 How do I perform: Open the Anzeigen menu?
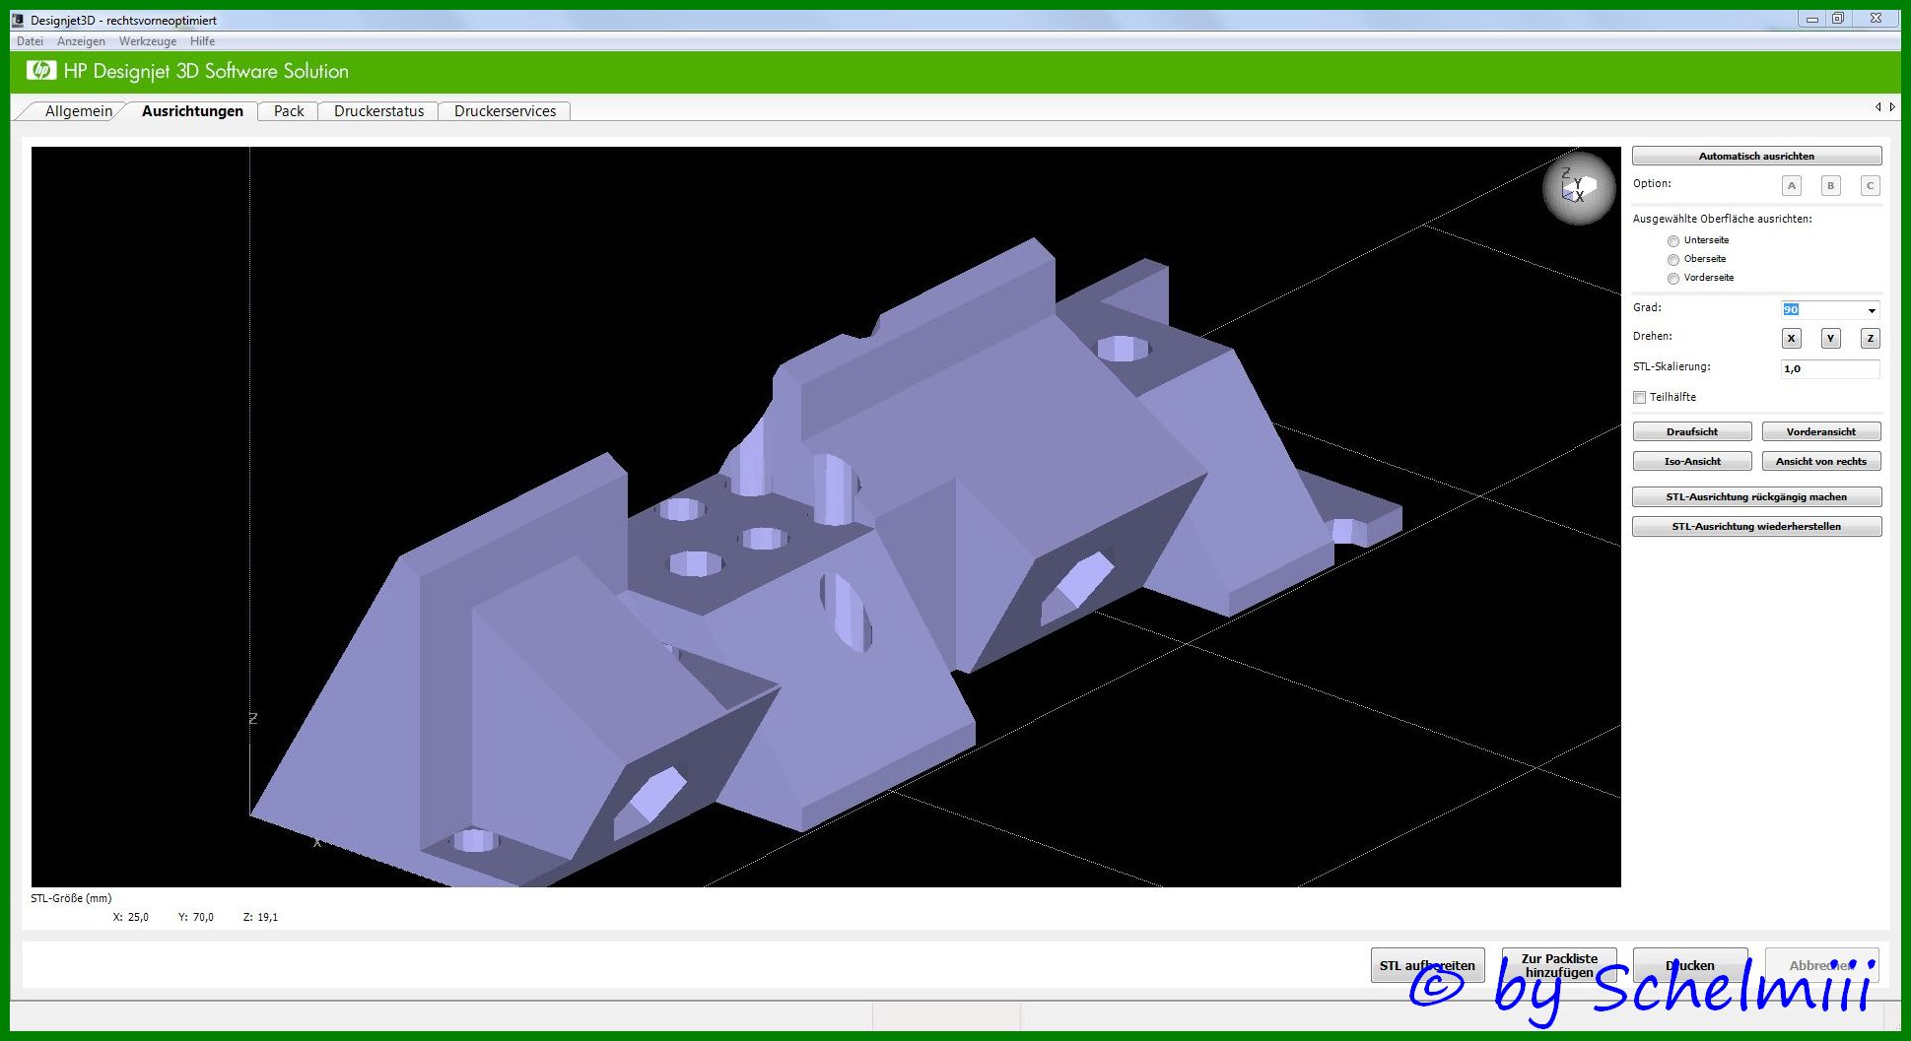81,41
